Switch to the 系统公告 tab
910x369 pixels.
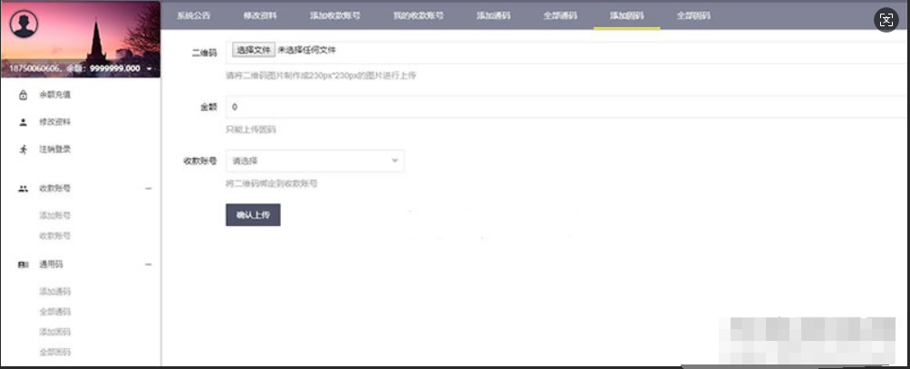194,15
